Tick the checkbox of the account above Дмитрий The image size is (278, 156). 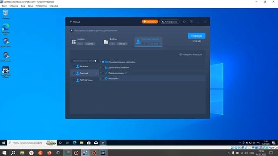(x=74, y=66)
